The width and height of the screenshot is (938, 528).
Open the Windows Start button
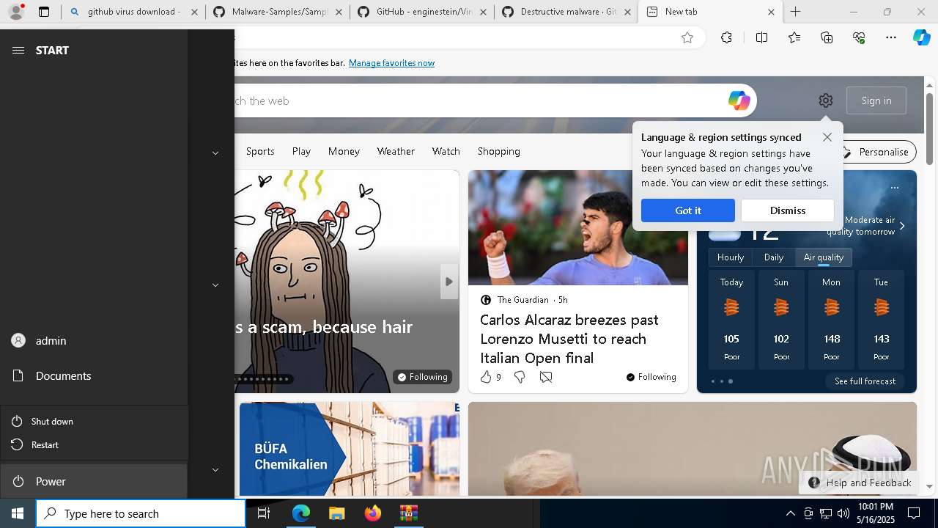[18, 513]
